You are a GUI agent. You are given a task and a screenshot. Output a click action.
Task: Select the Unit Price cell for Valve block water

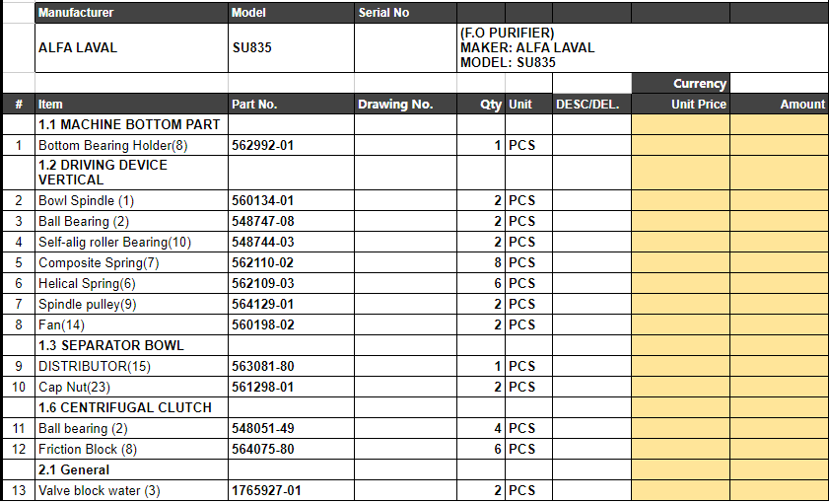680,490
